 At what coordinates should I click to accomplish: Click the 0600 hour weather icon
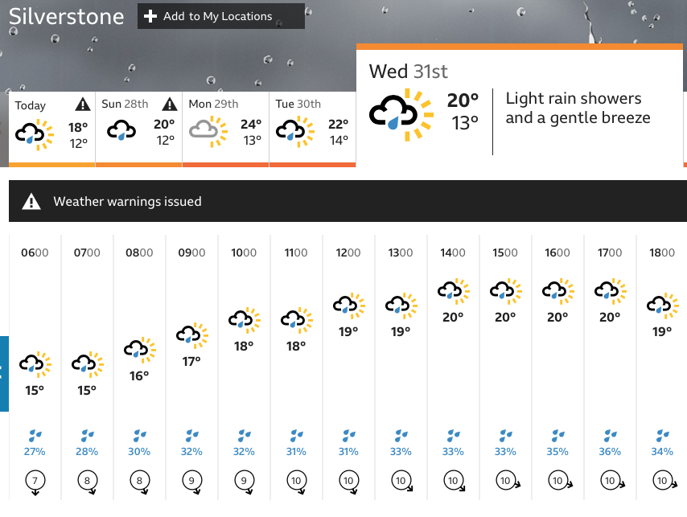pyautogui.click(x=35, y=365)
